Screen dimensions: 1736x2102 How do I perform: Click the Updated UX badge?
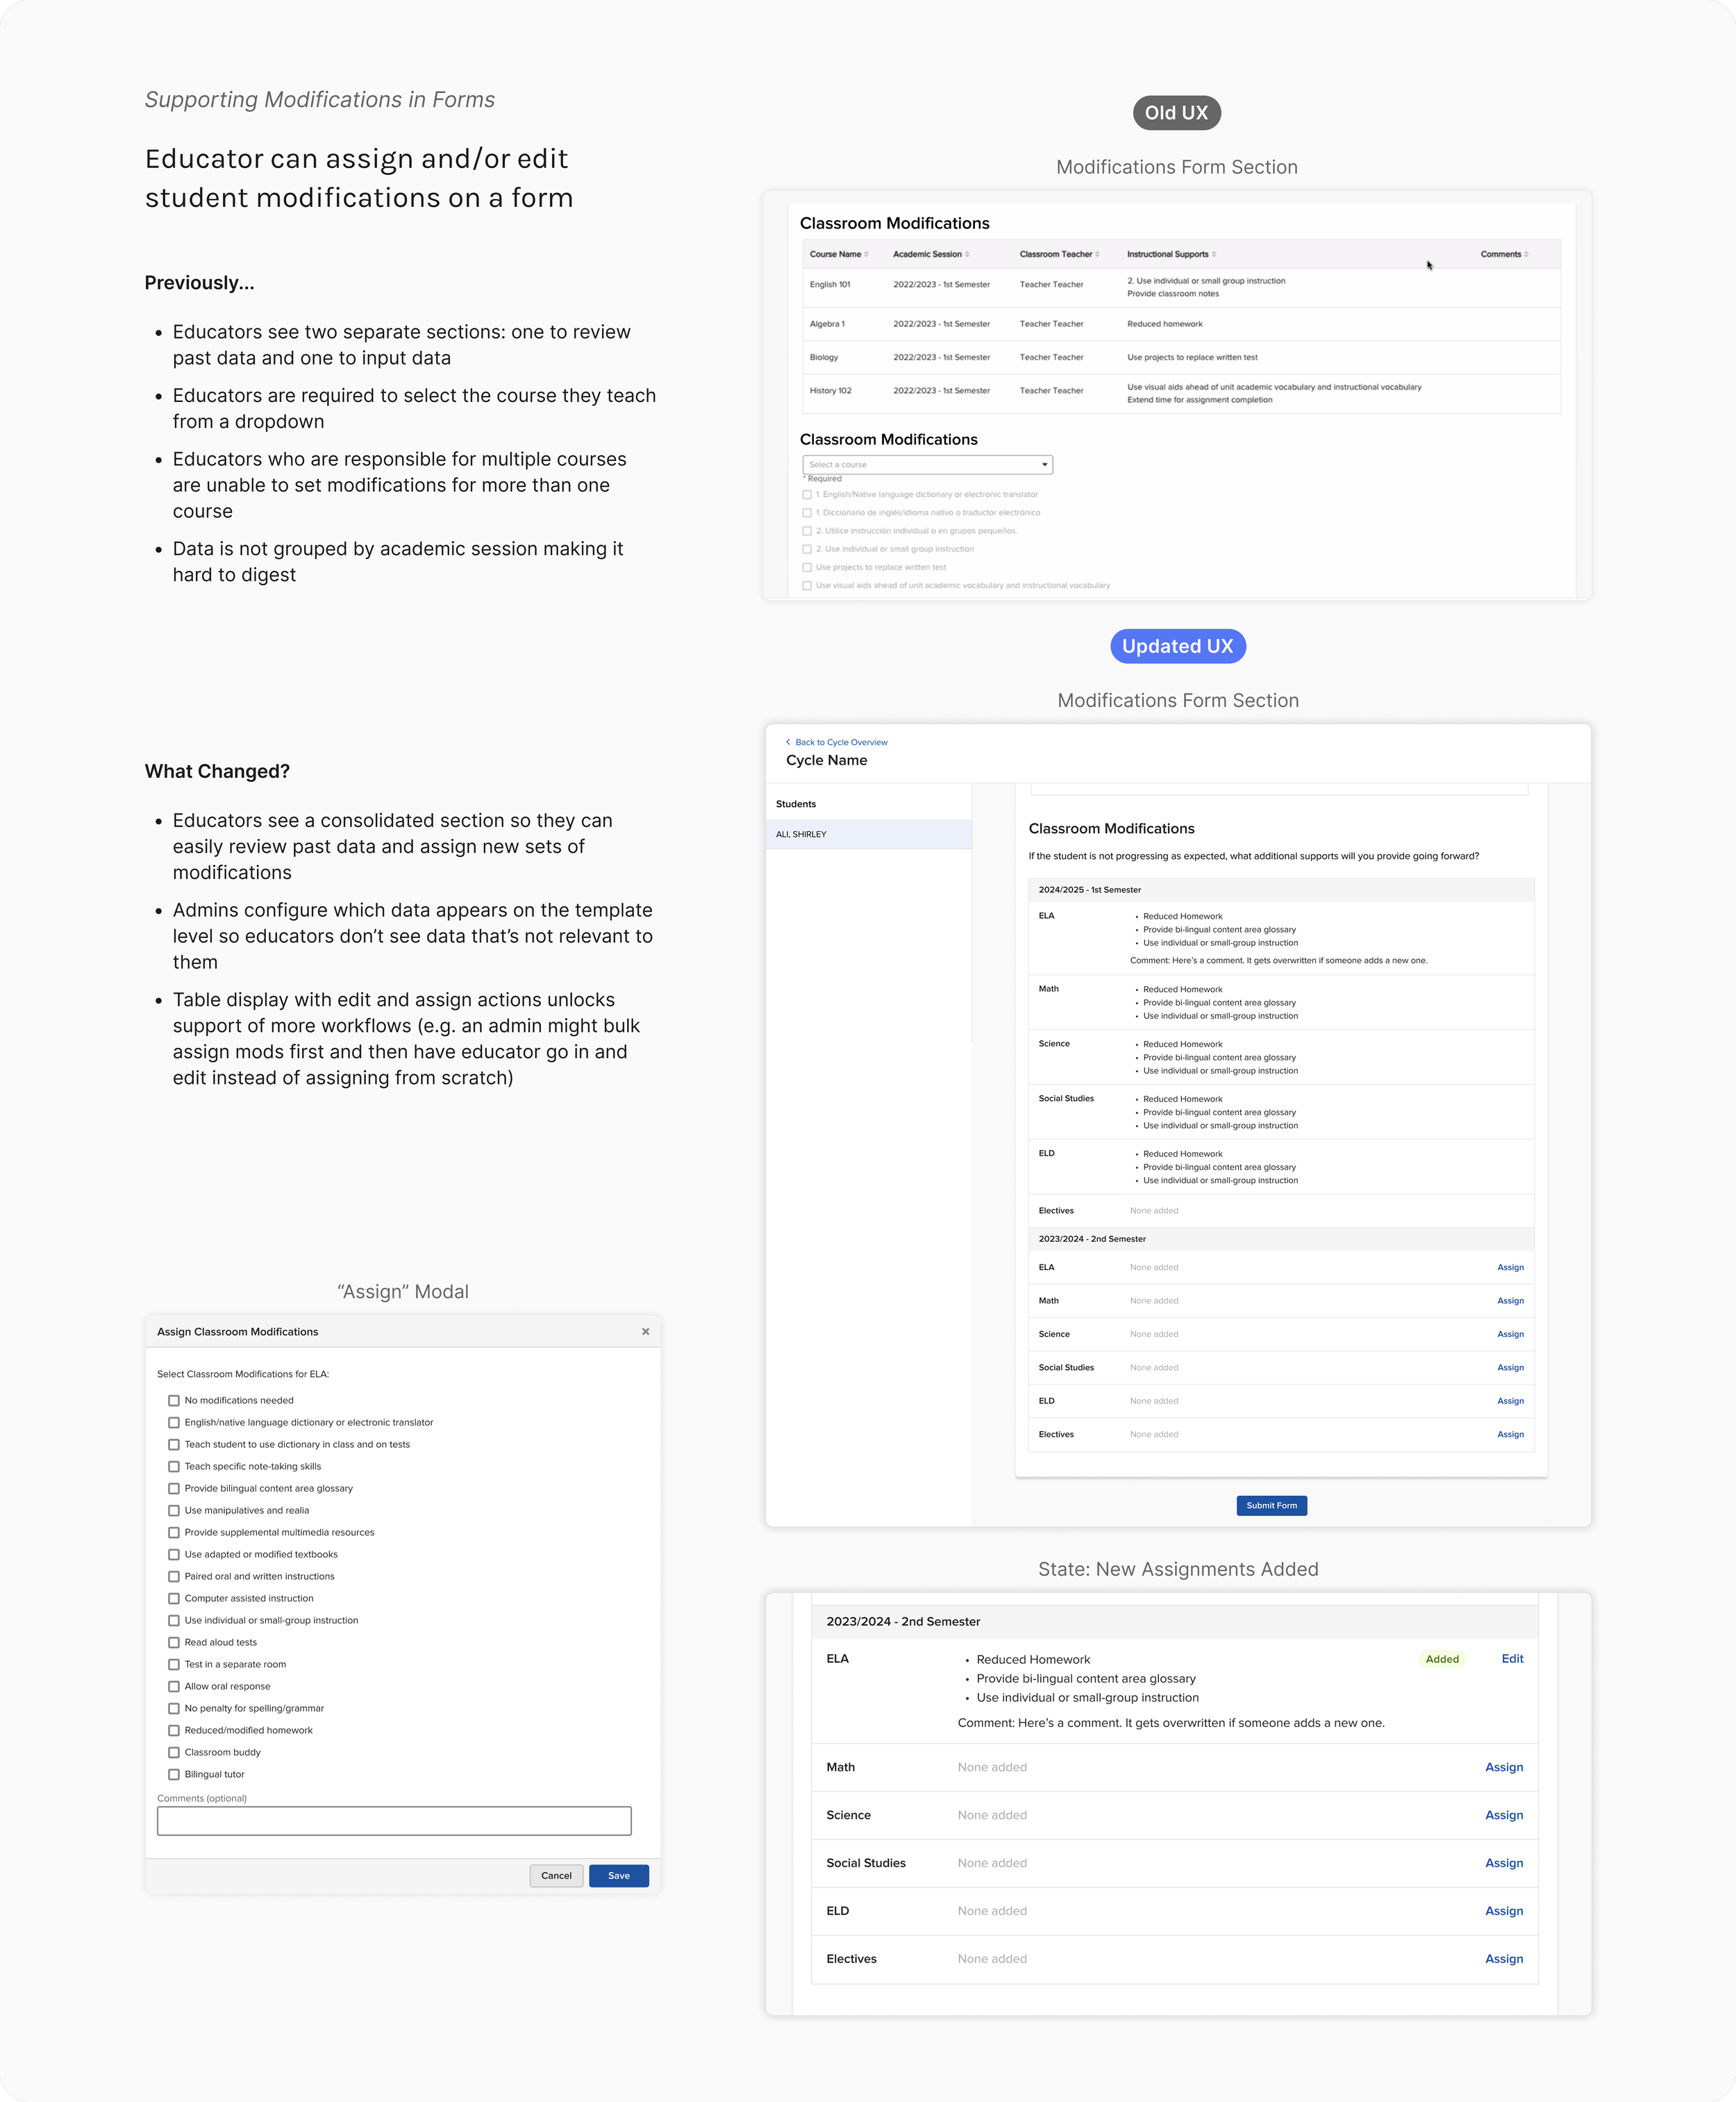pos(1177,646)
